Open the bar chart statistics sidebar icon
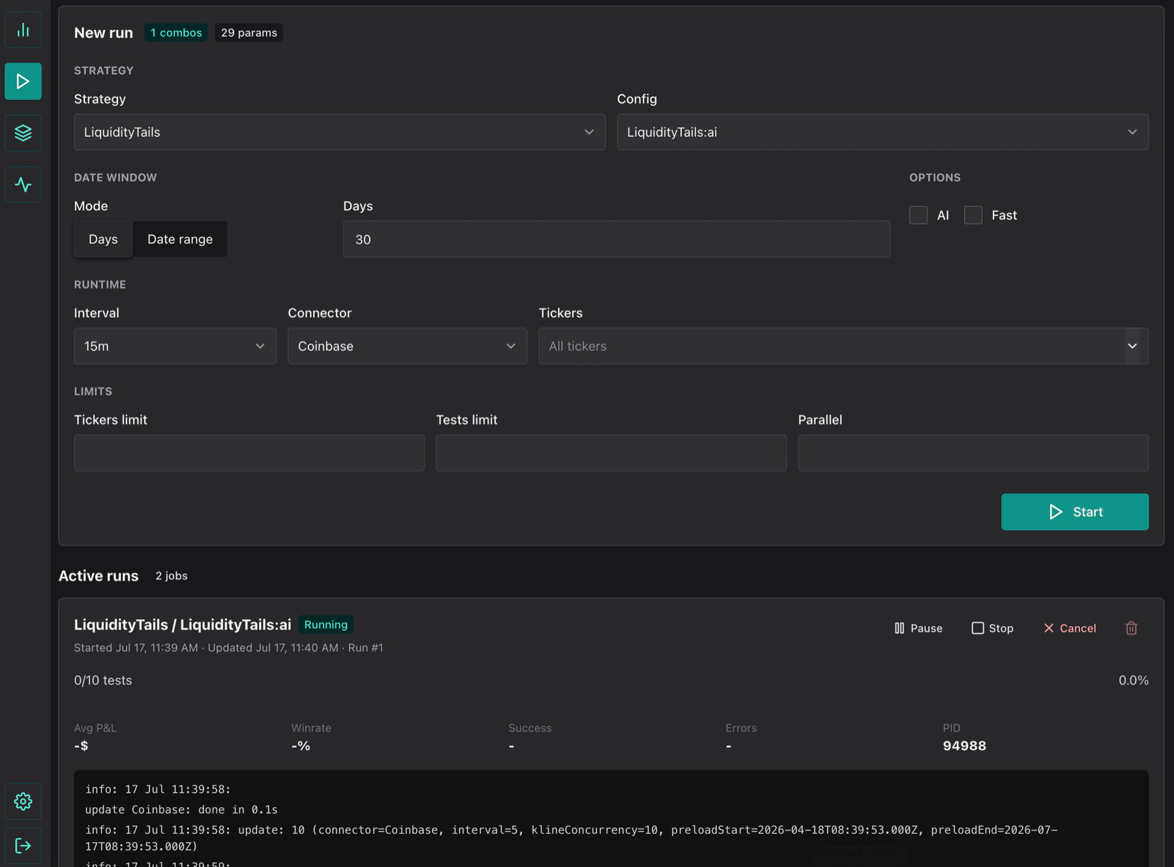 [x=23, y=30]
